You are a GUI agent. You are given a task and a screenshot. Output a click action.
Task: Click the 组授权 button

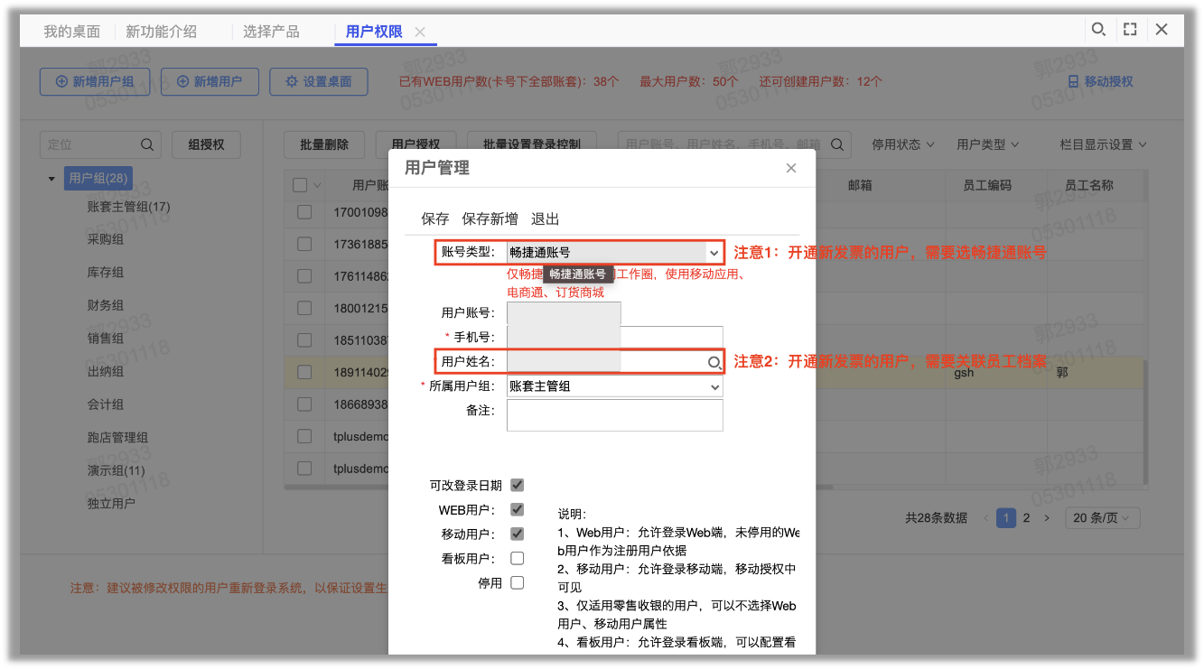[206, 144]
